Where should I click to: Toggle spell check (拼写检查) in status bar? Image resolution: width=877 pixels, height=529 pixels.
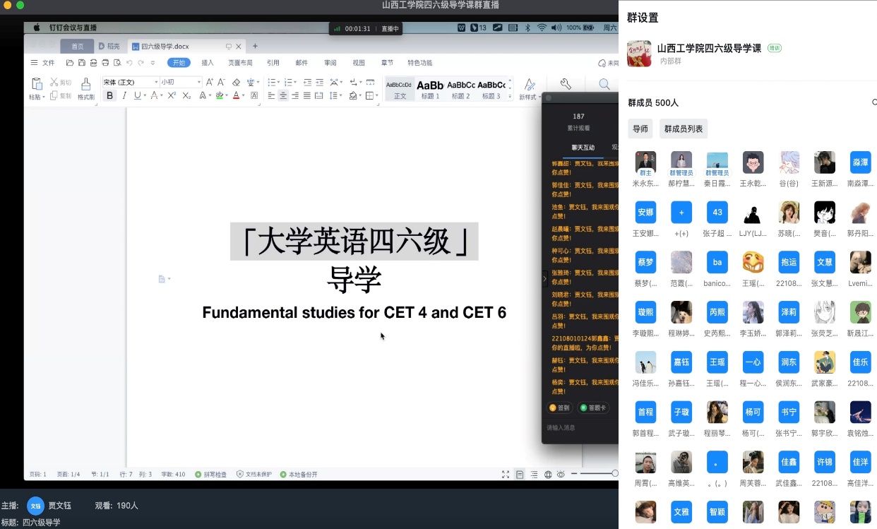(x=210, y=475)
